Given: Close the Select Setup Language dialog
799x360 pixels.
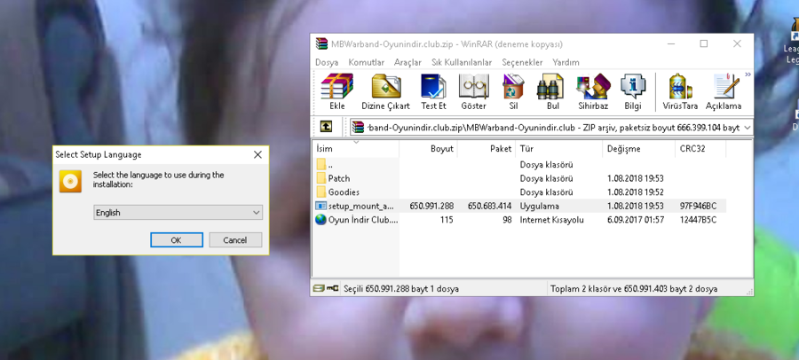Looking at the screenshot, I should tap(257, 154).
